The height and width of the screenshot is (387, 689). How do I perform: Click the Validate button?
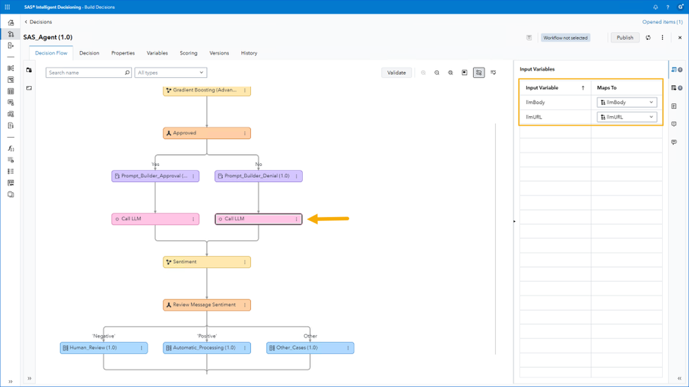(x=397, y=73)
